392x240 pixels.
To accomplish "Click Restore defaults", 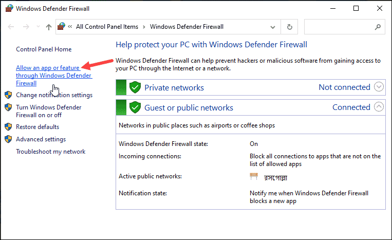I will (x=38, y=127).
